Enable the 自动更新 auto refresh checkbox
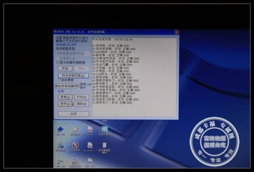 [x=59, y=80]
